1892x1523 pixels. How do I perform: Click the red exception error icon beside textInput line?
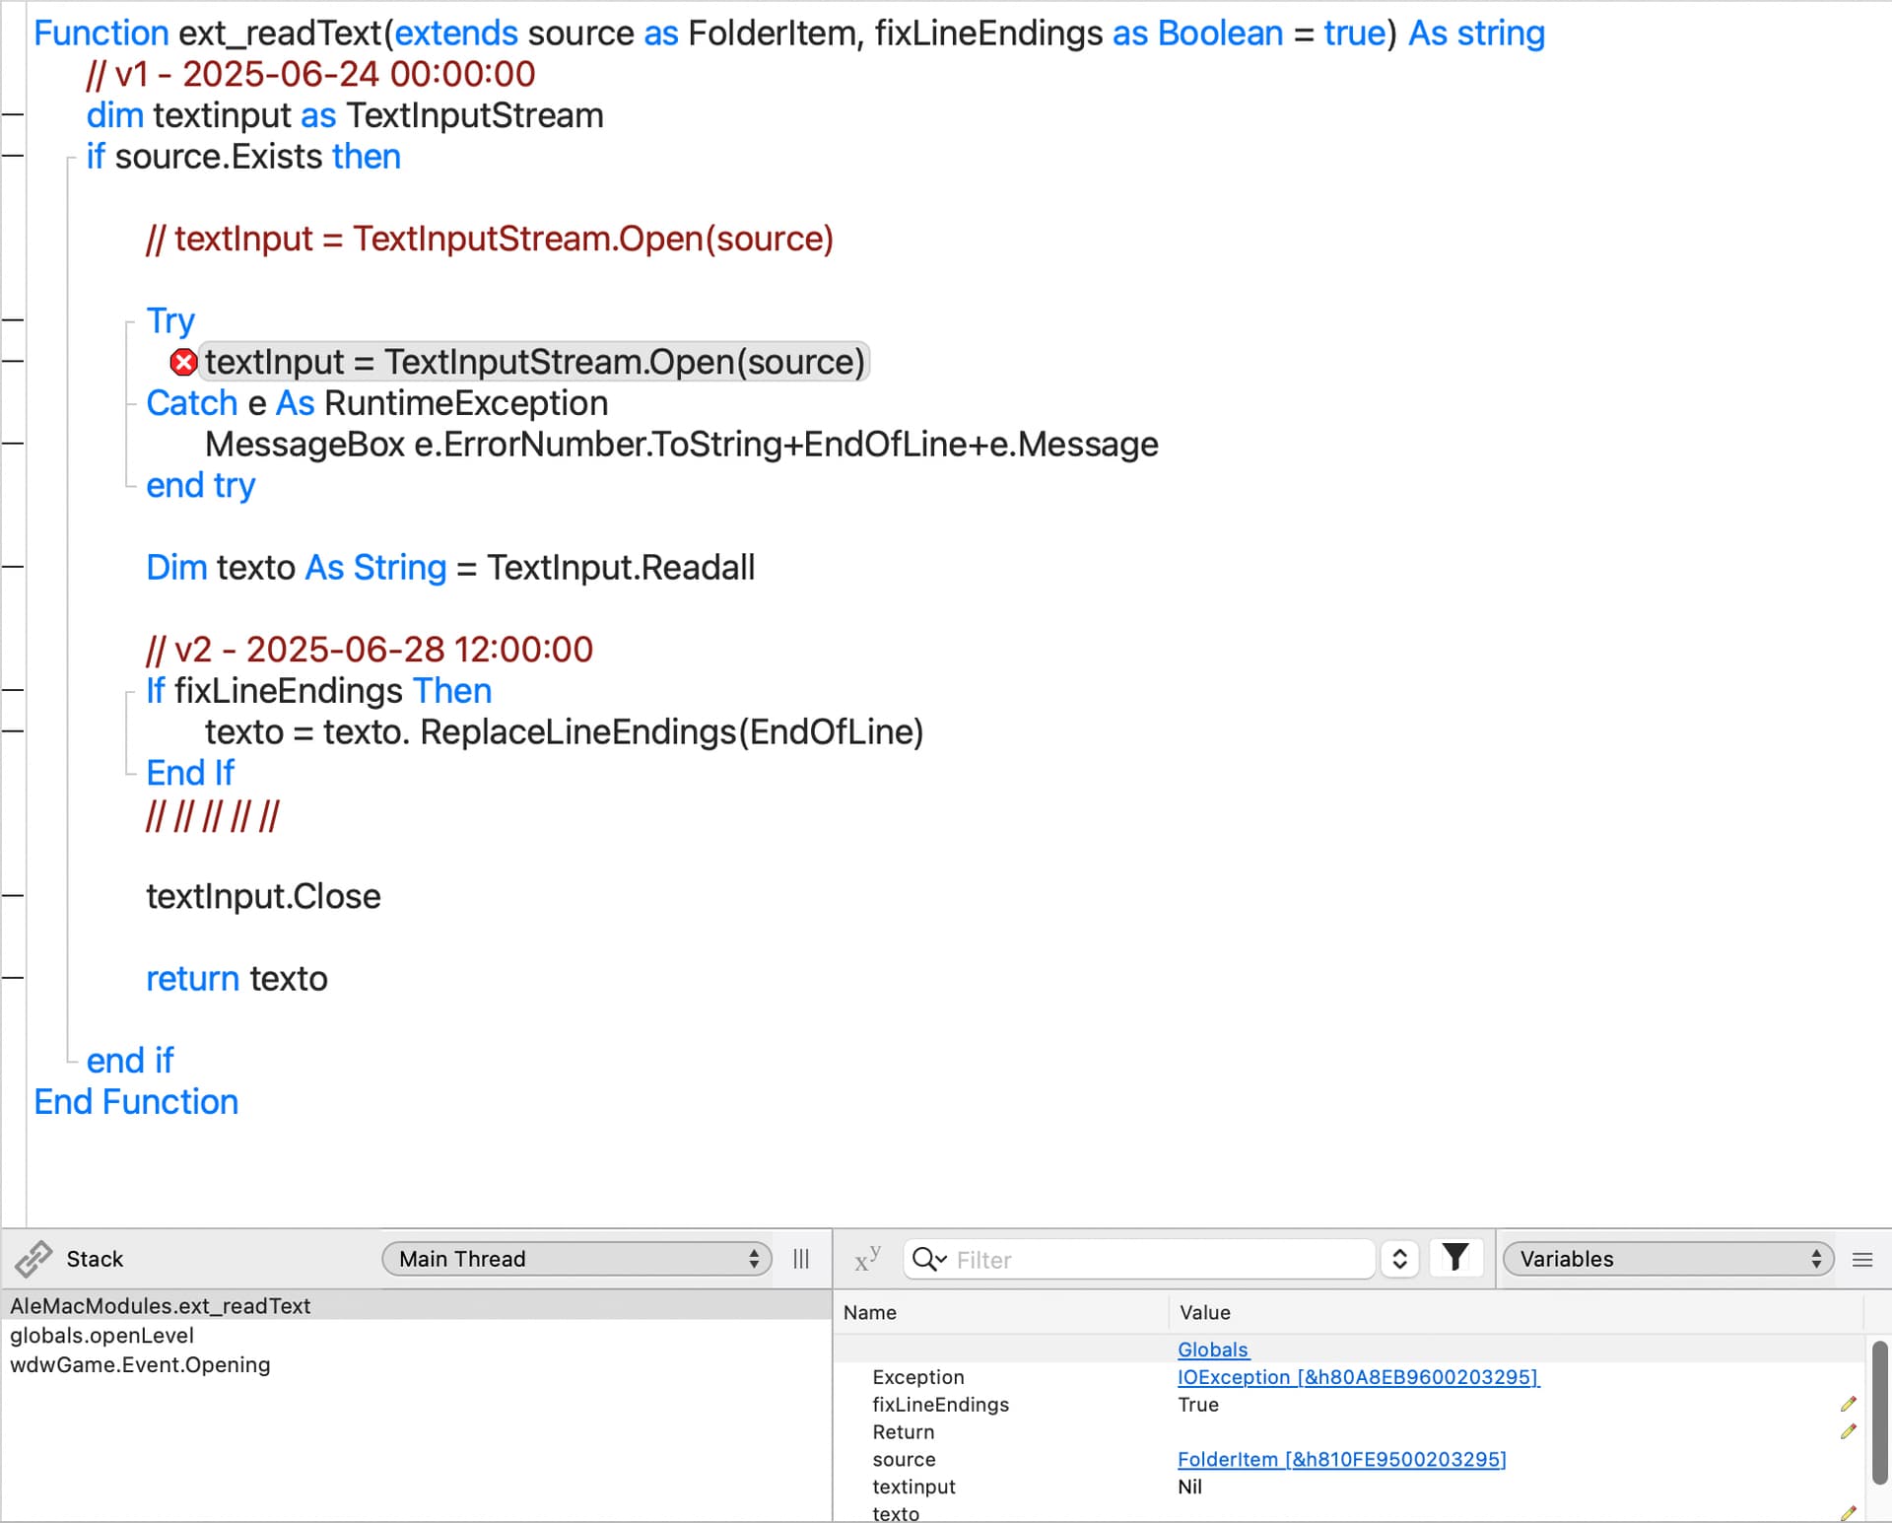[183, 363]
